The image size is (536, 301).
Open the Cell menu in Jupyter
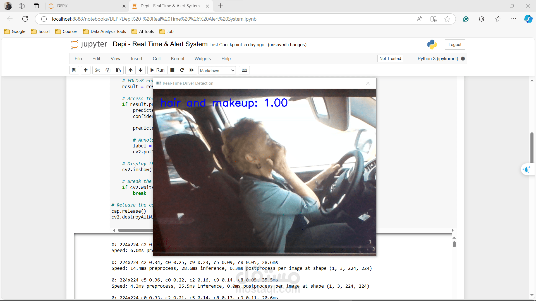(x=157, y=59)
